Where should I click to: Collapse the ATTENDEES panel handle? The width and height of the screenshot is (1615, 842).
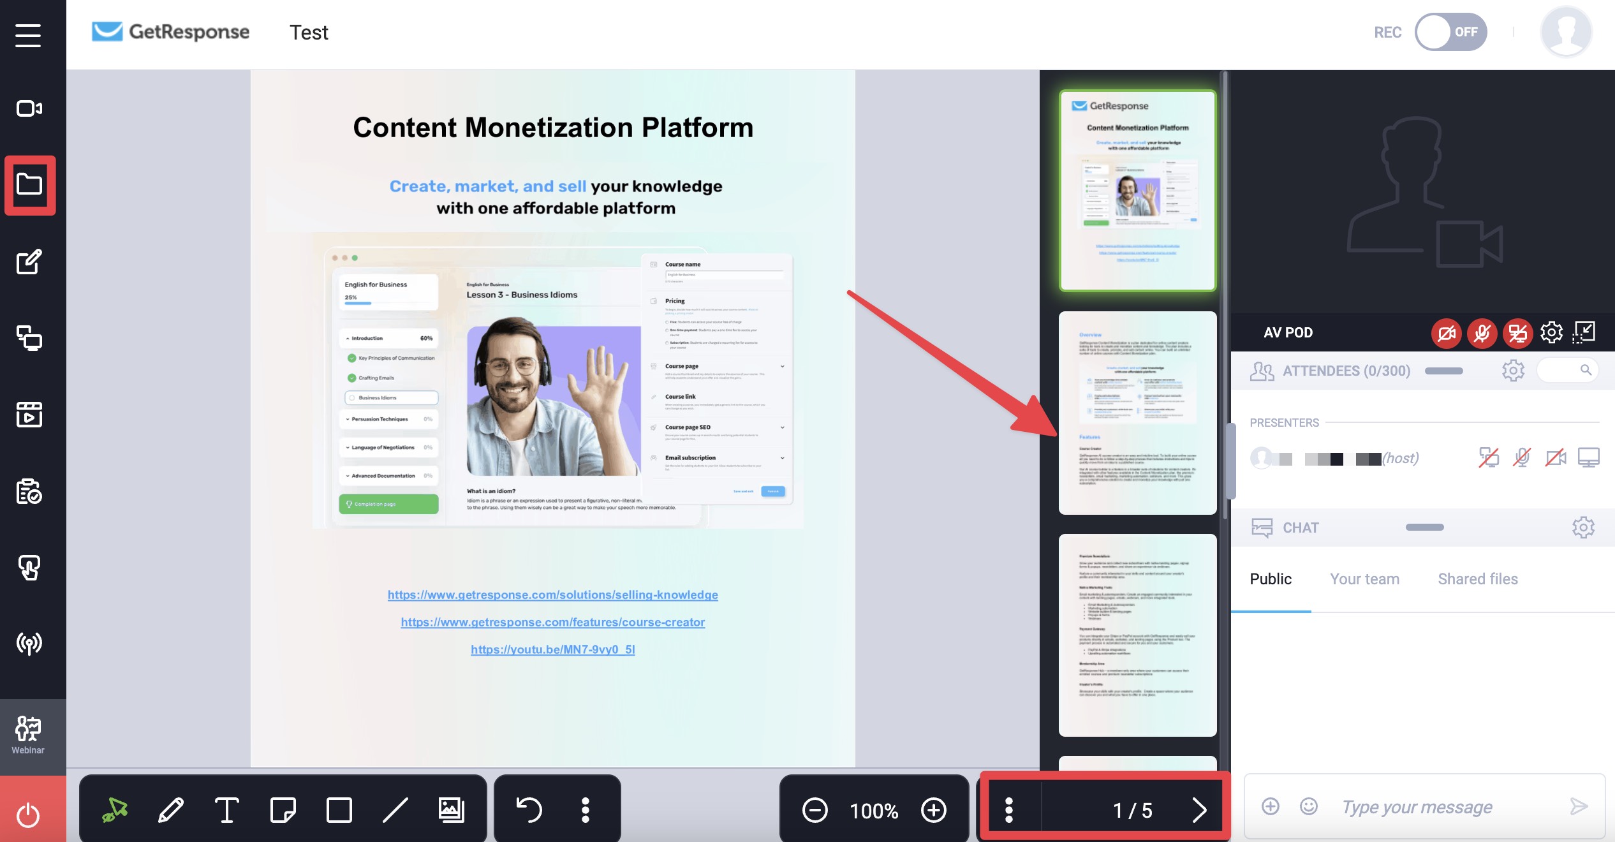(1444, 371)
